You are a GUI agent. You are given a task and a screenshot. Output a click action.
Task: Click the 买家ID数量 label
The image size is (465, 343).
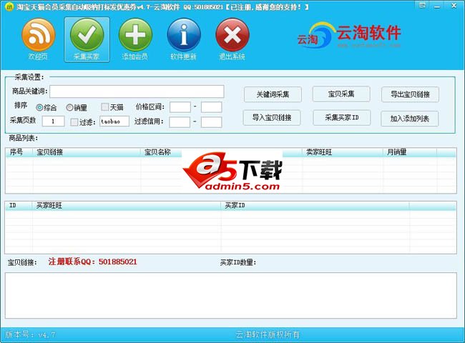pyautogui.click(x=238, y=262)
